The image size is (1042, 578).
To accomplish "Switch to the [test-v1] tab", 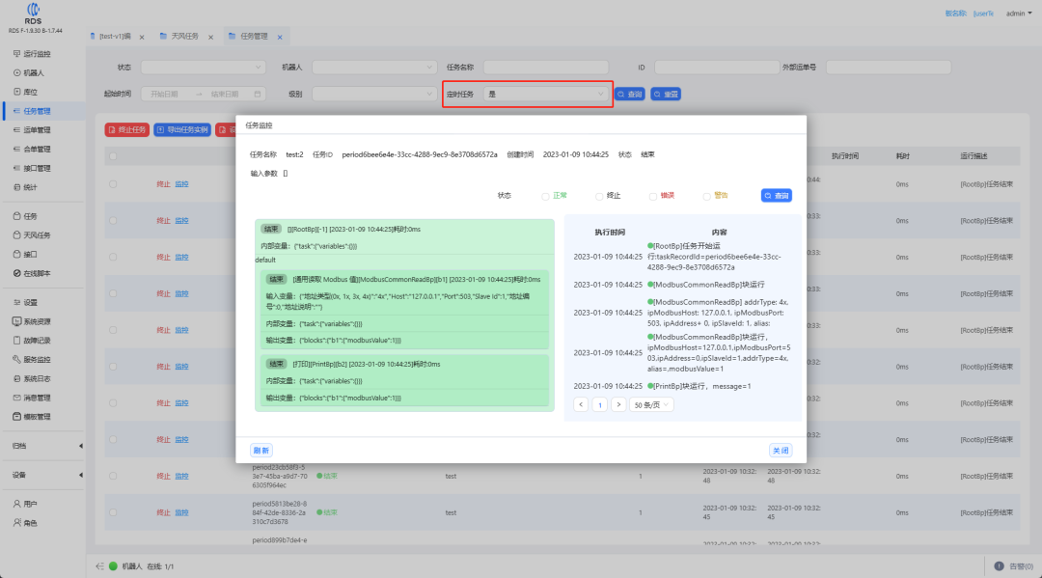I will [114, 37].
